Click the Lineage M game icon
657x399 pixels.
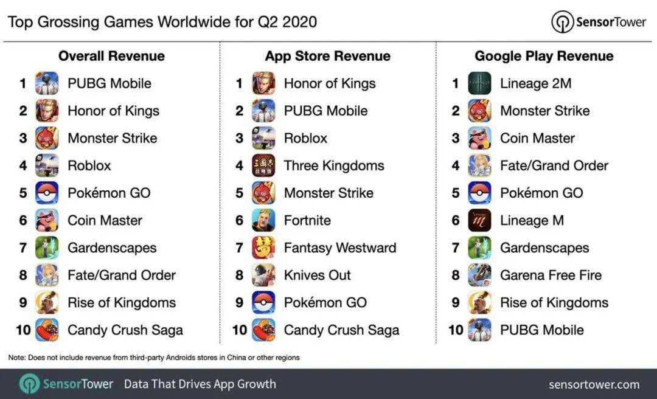[x=479, y=220]
